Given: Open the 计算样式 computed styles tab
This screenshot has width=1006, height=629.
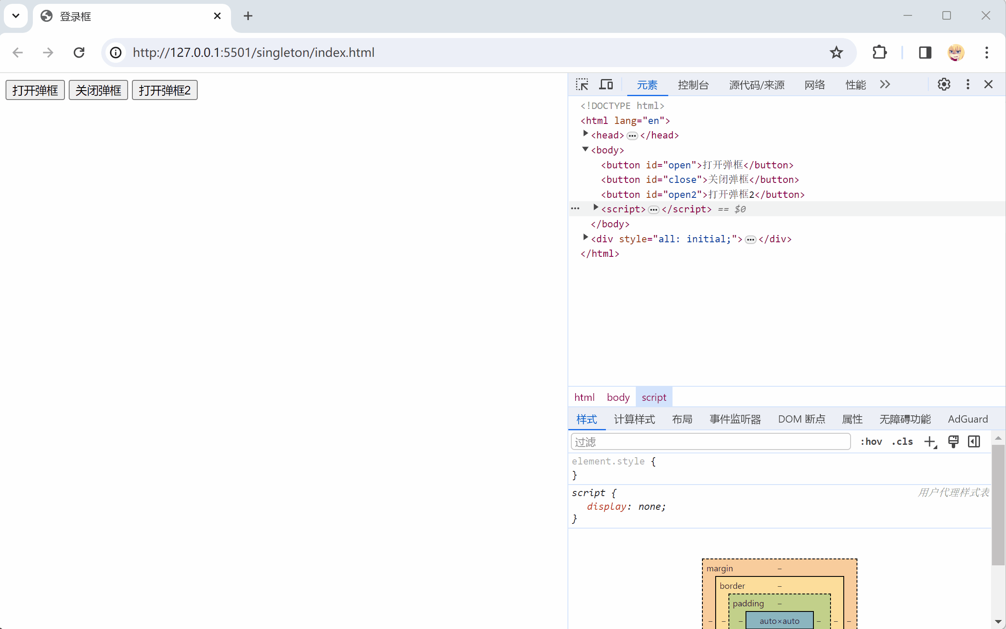Looking at the screenshot, I should pos(634,419).
